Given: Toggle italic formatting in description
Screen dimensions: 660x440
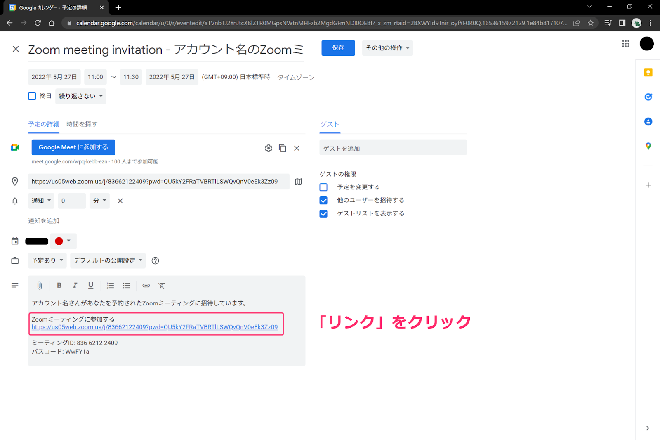Looking at the screenshot, I should tap(75, 285).
